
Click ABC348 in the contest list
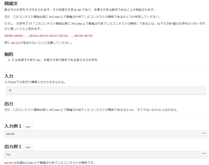coord(78,36)
